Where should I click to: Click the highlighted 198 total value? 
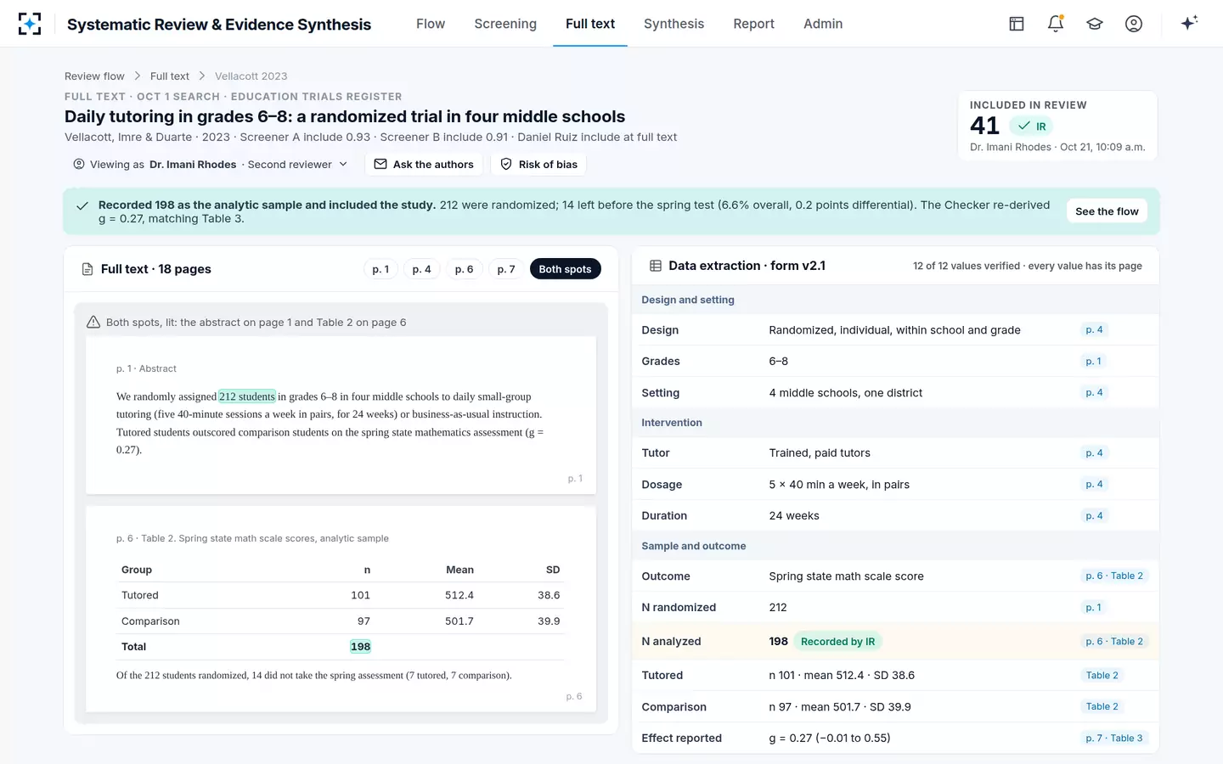coord(360,647)
